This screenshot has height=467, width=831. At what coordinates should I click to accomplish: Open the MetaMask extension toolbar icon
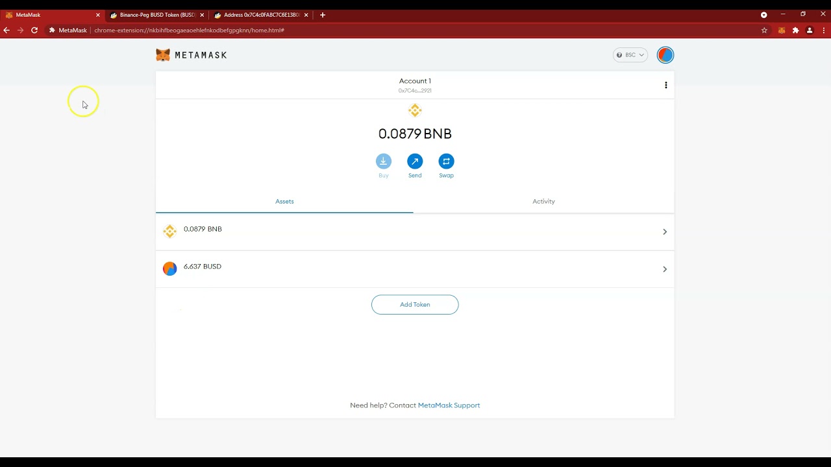click(x=782, y=30)
